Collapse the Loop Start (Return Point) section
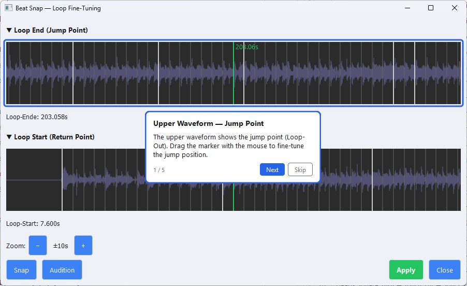This screenshot has width=467, height=286. (x=9, y=137)
